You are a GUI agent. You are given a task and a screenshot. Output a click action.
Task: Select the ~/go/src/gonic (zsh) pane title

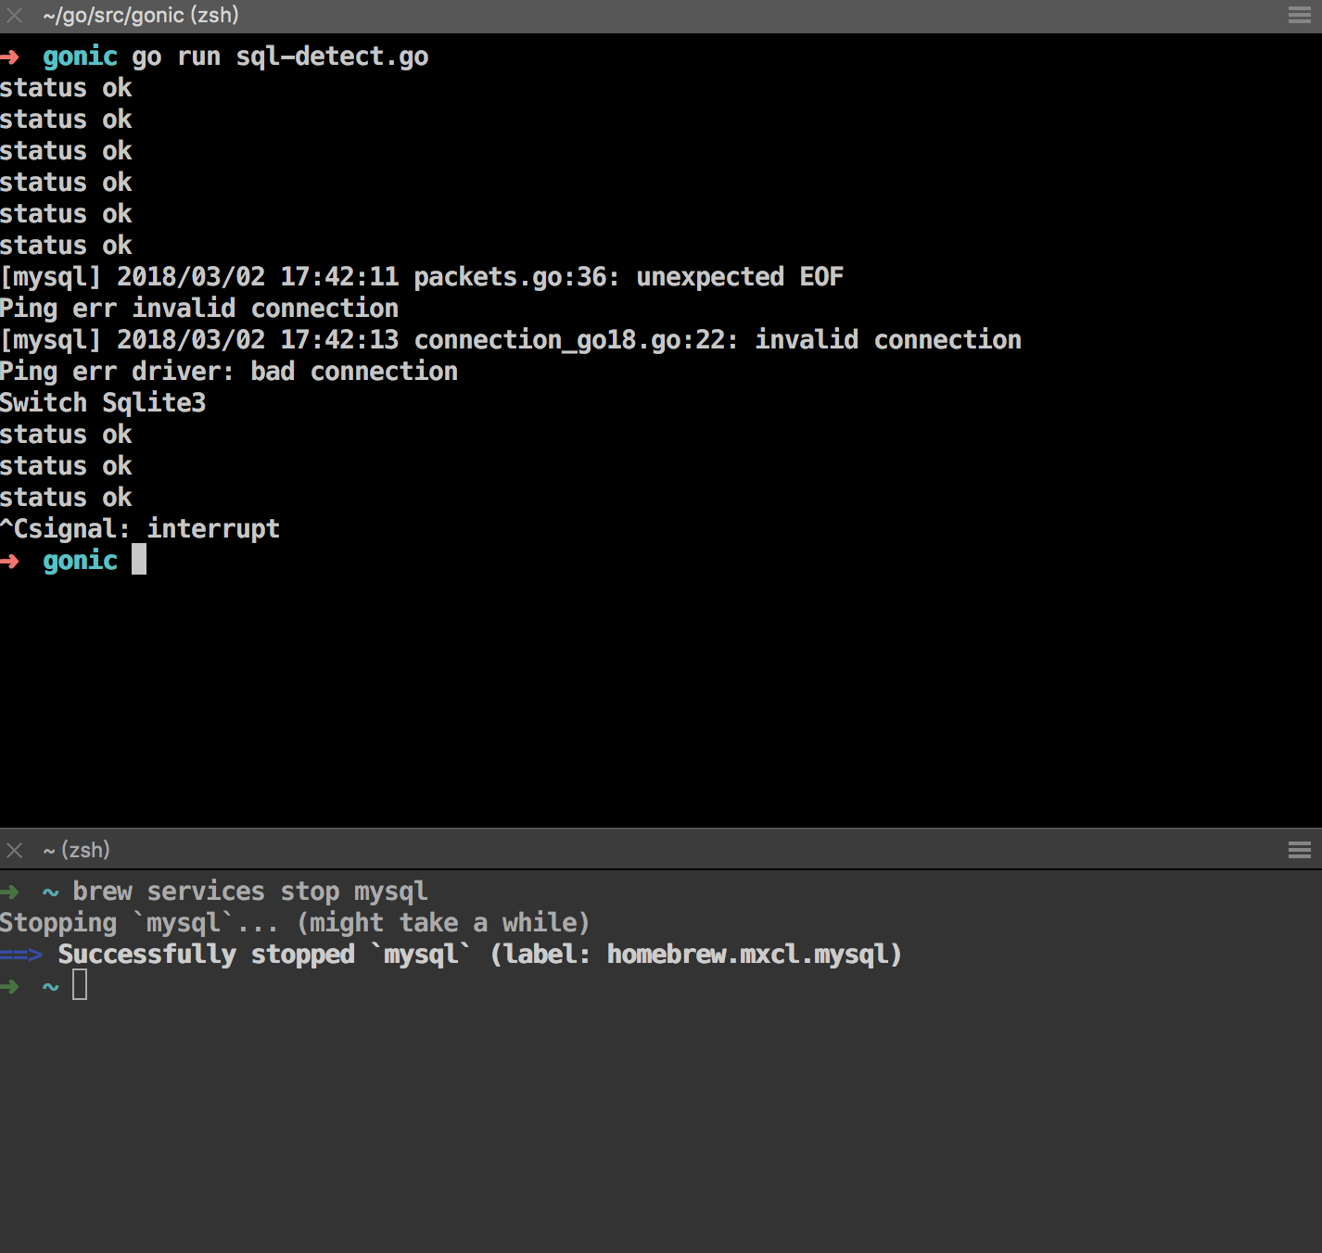[141, 16]
